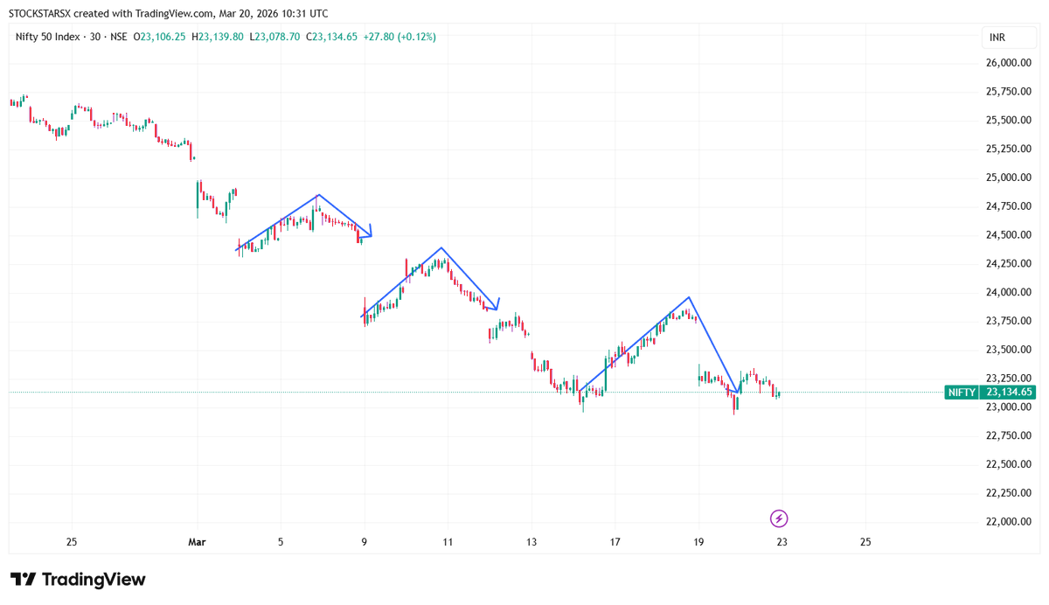
Task: Click the Nifty 50 Index symbol title
Action: coord(48,37)
